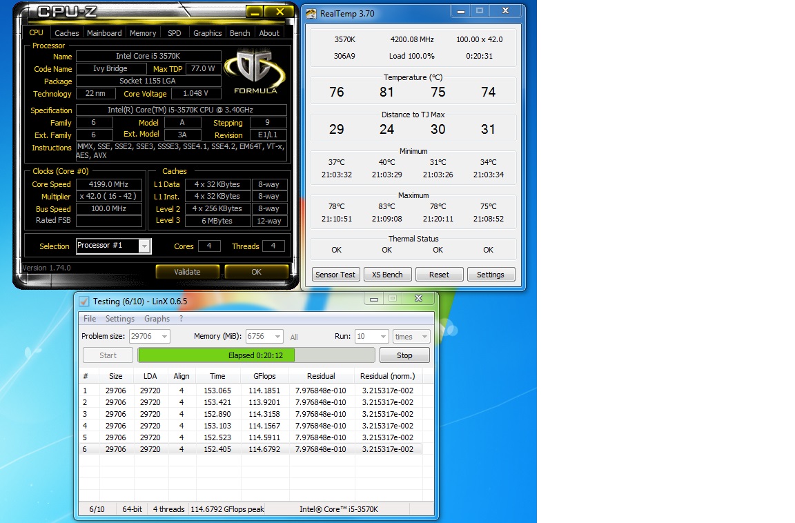Open the Graphs menu in LinX

tap(157, 319)
